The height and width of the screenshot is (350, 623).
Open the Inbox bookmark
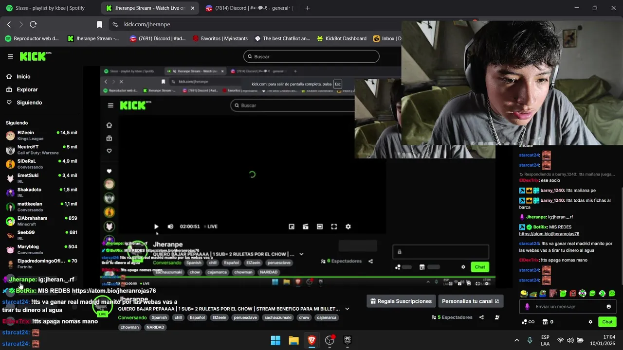point(387,38)
